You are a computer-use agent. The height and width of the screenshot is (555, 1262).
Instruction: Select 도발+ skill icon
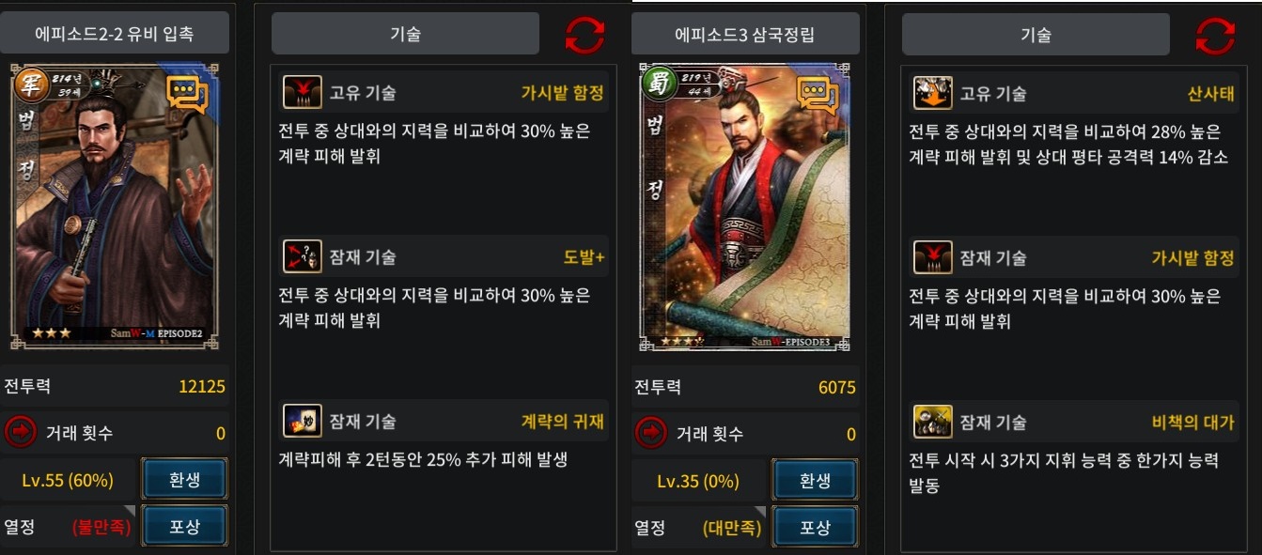pyautogui.click(x=303, y=257)
